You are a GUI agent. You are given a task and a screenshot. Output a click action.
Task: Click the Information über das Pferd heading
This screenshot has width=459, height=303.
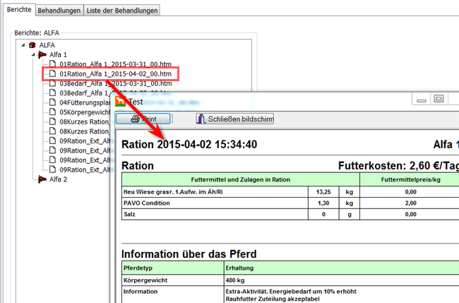pyautogui.click(x=189, y=254)
